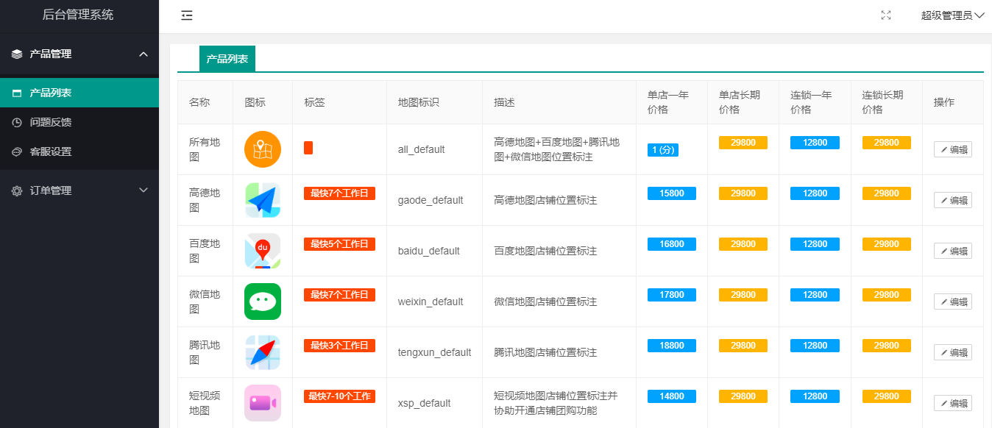Click the compass icon for 腾讯地图
The height and width of the screenshot is (428, 992).
[262, 352]
